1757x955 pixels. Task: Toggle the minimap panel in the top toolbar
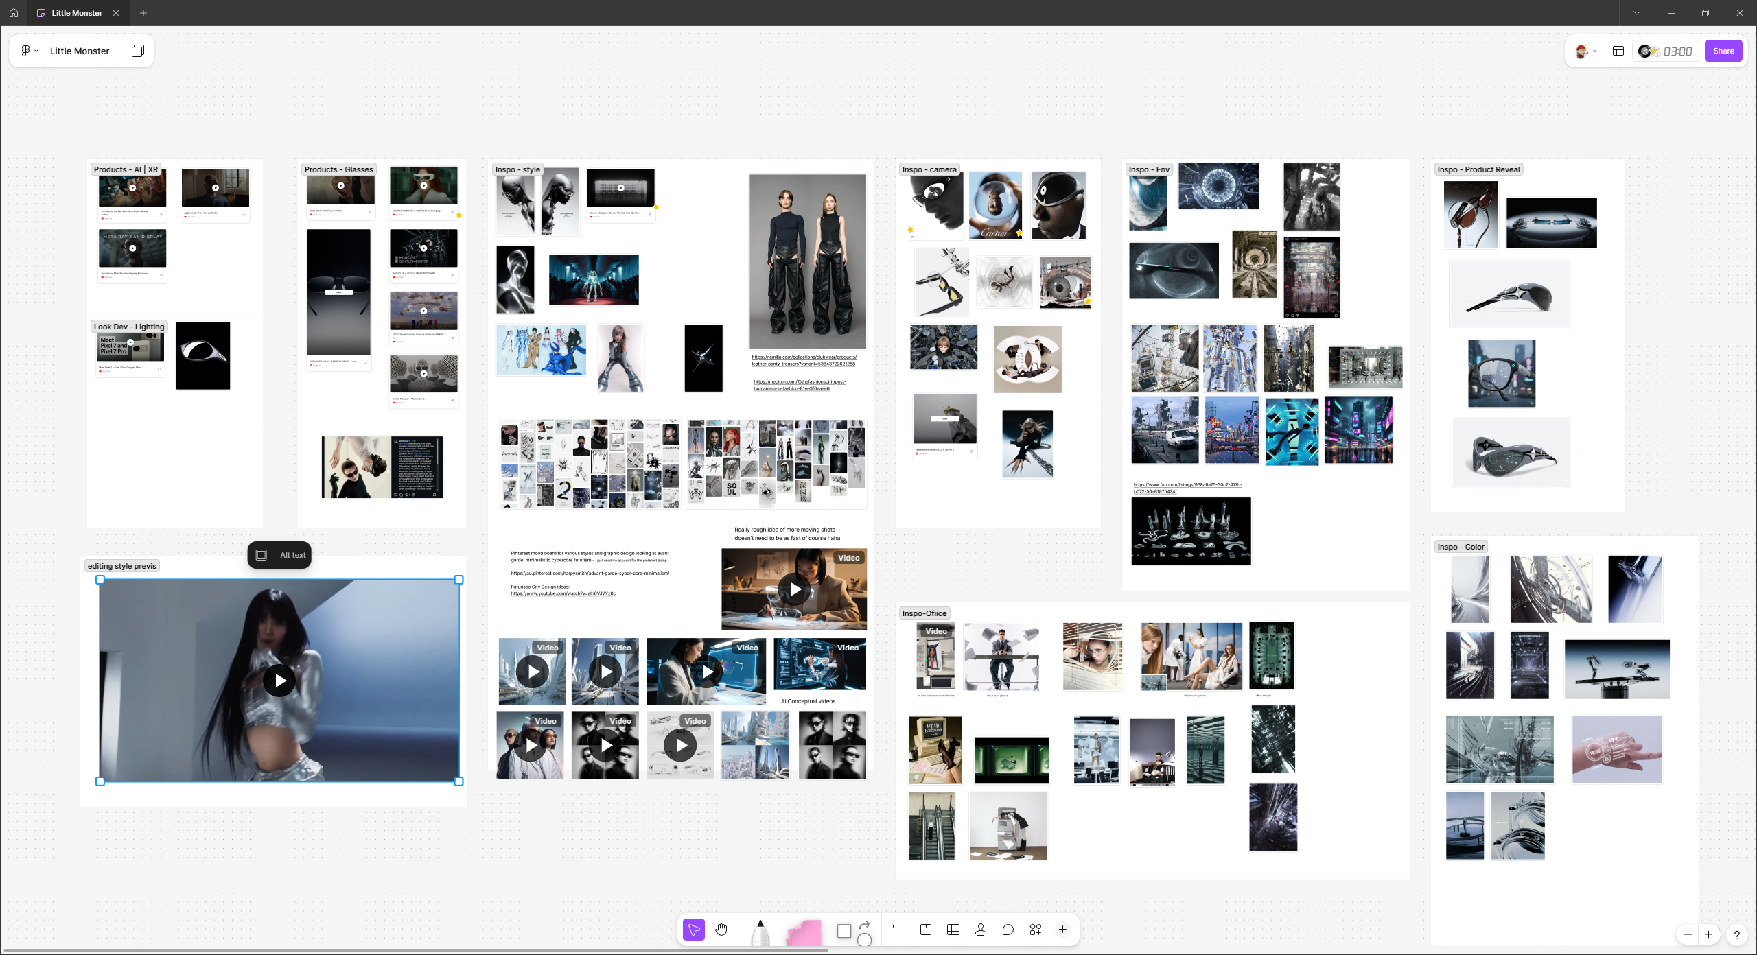1618,50
